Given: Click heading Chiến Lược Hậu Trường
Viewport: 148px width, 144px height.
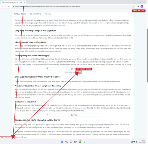Looking at the screenshot, I should 38,77.
